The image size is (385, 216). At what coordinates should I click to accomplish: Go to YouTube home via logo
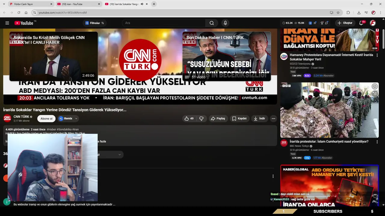coord(24,23)
